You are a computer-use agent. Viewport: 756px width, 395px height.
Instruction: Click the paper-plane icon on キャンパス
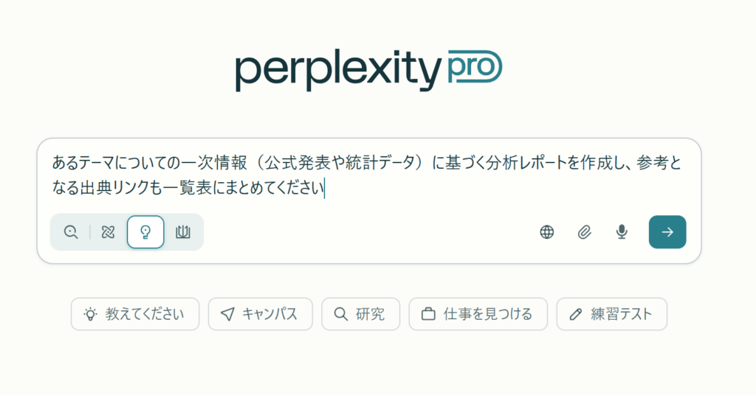(x=227, y=315)
